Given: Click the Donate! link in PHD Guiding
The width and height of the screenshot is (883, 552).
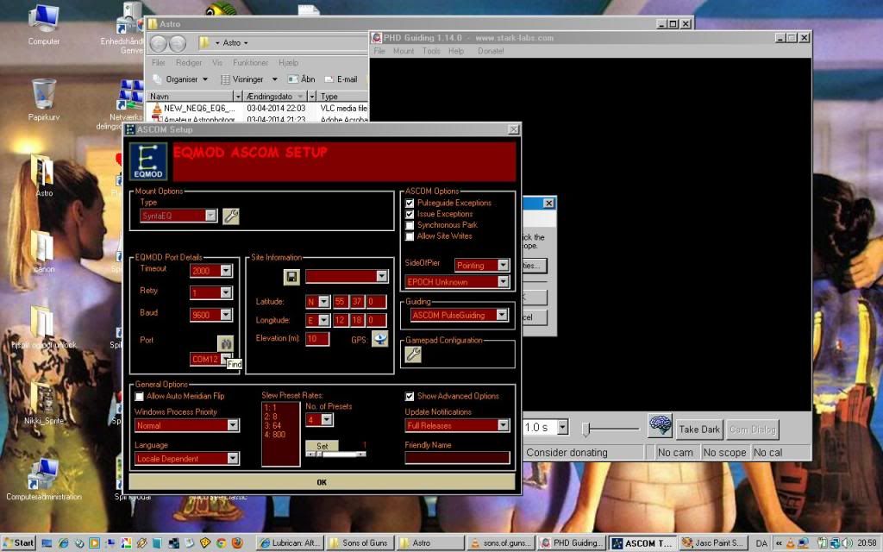Looking at the screenshot, I should coord(491,51).
